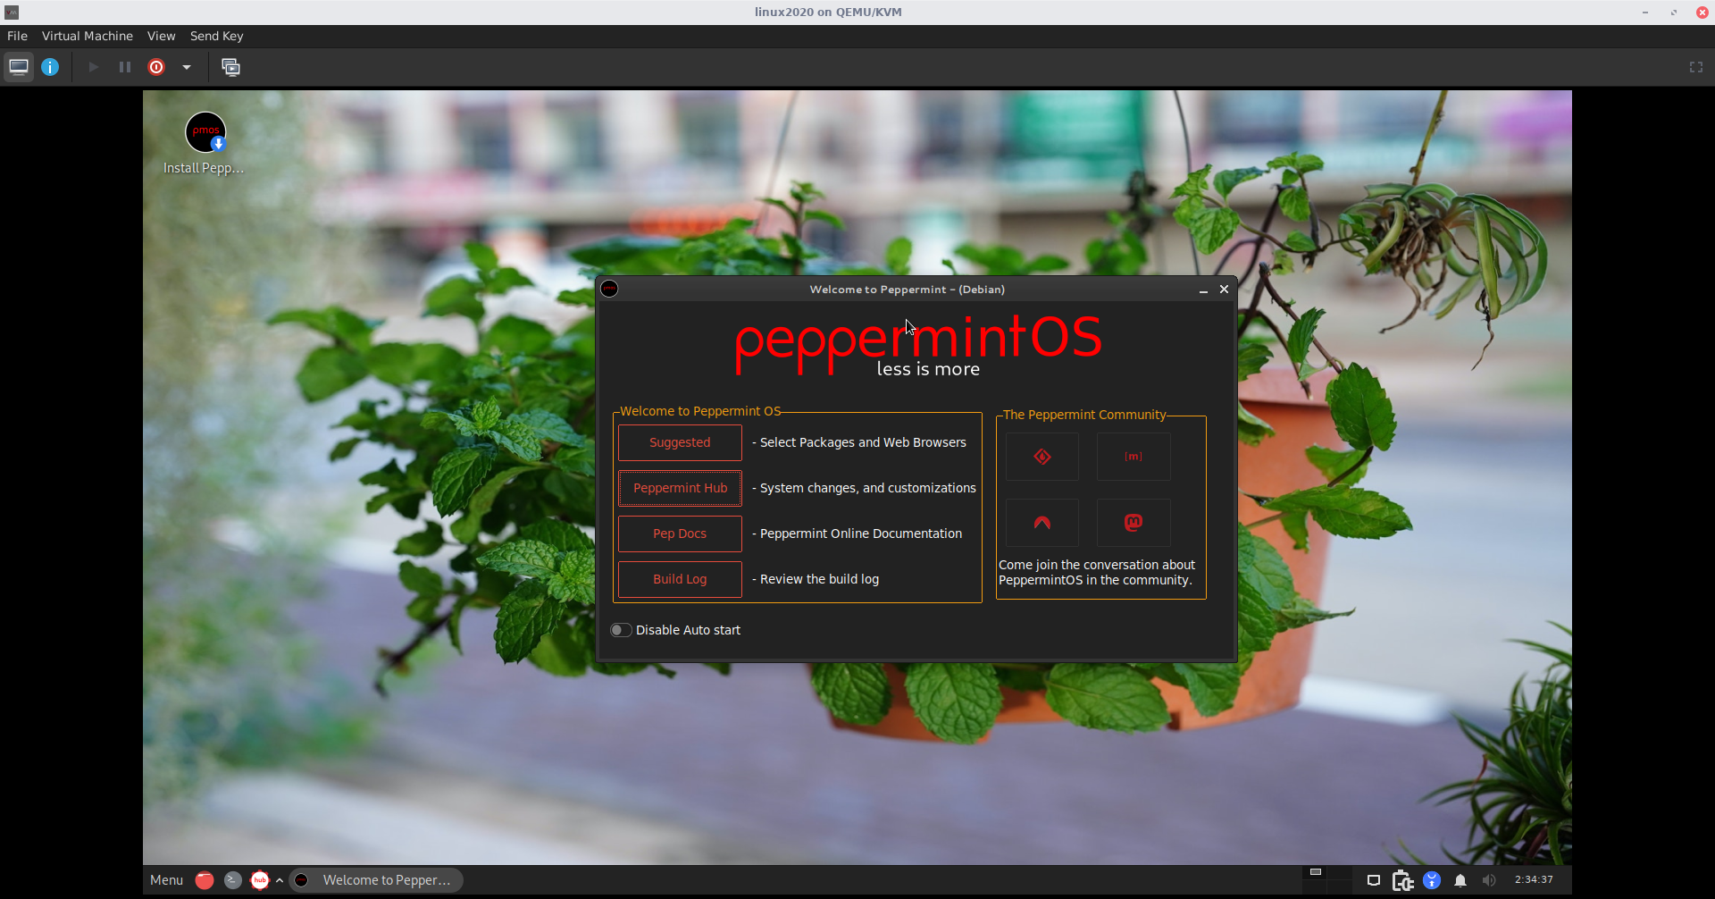Open the volume control slider
Viewport: 1715px width, 899px height.
coord(1489,880)
